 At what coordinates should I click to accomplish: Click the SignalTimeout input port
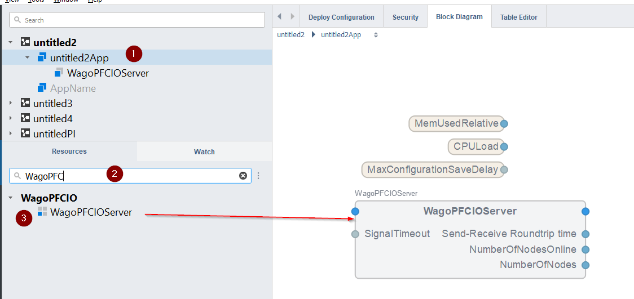(355, 234)
